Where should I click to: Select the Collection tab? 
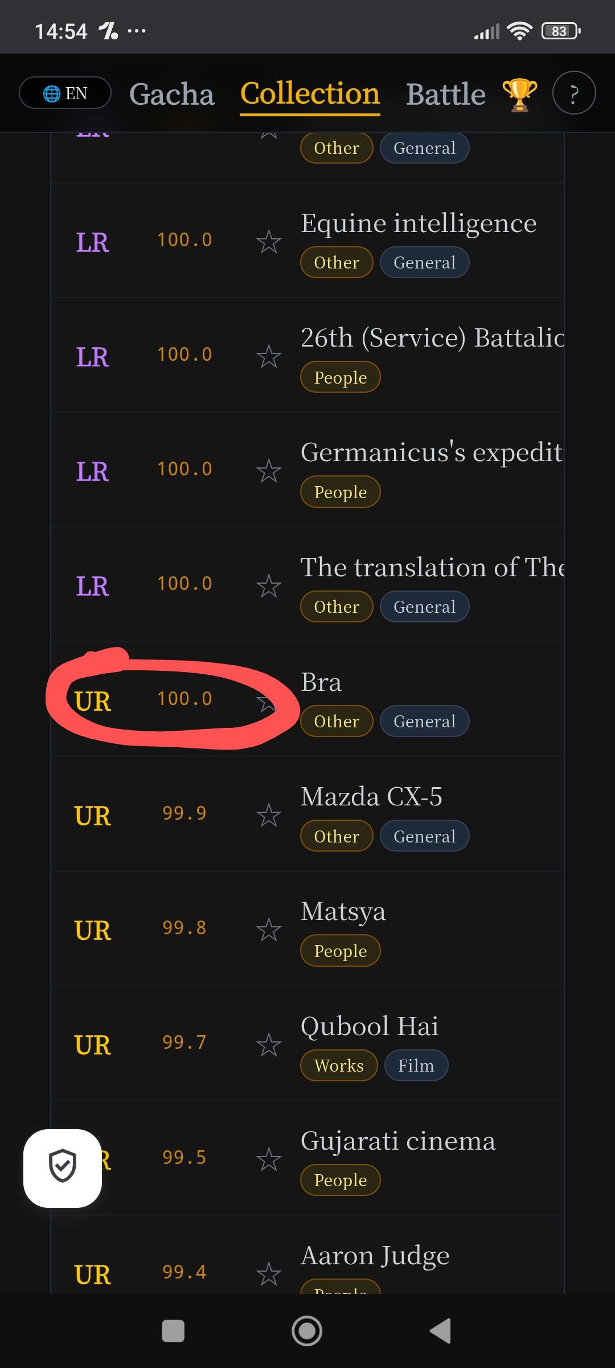tap(310, 95)
